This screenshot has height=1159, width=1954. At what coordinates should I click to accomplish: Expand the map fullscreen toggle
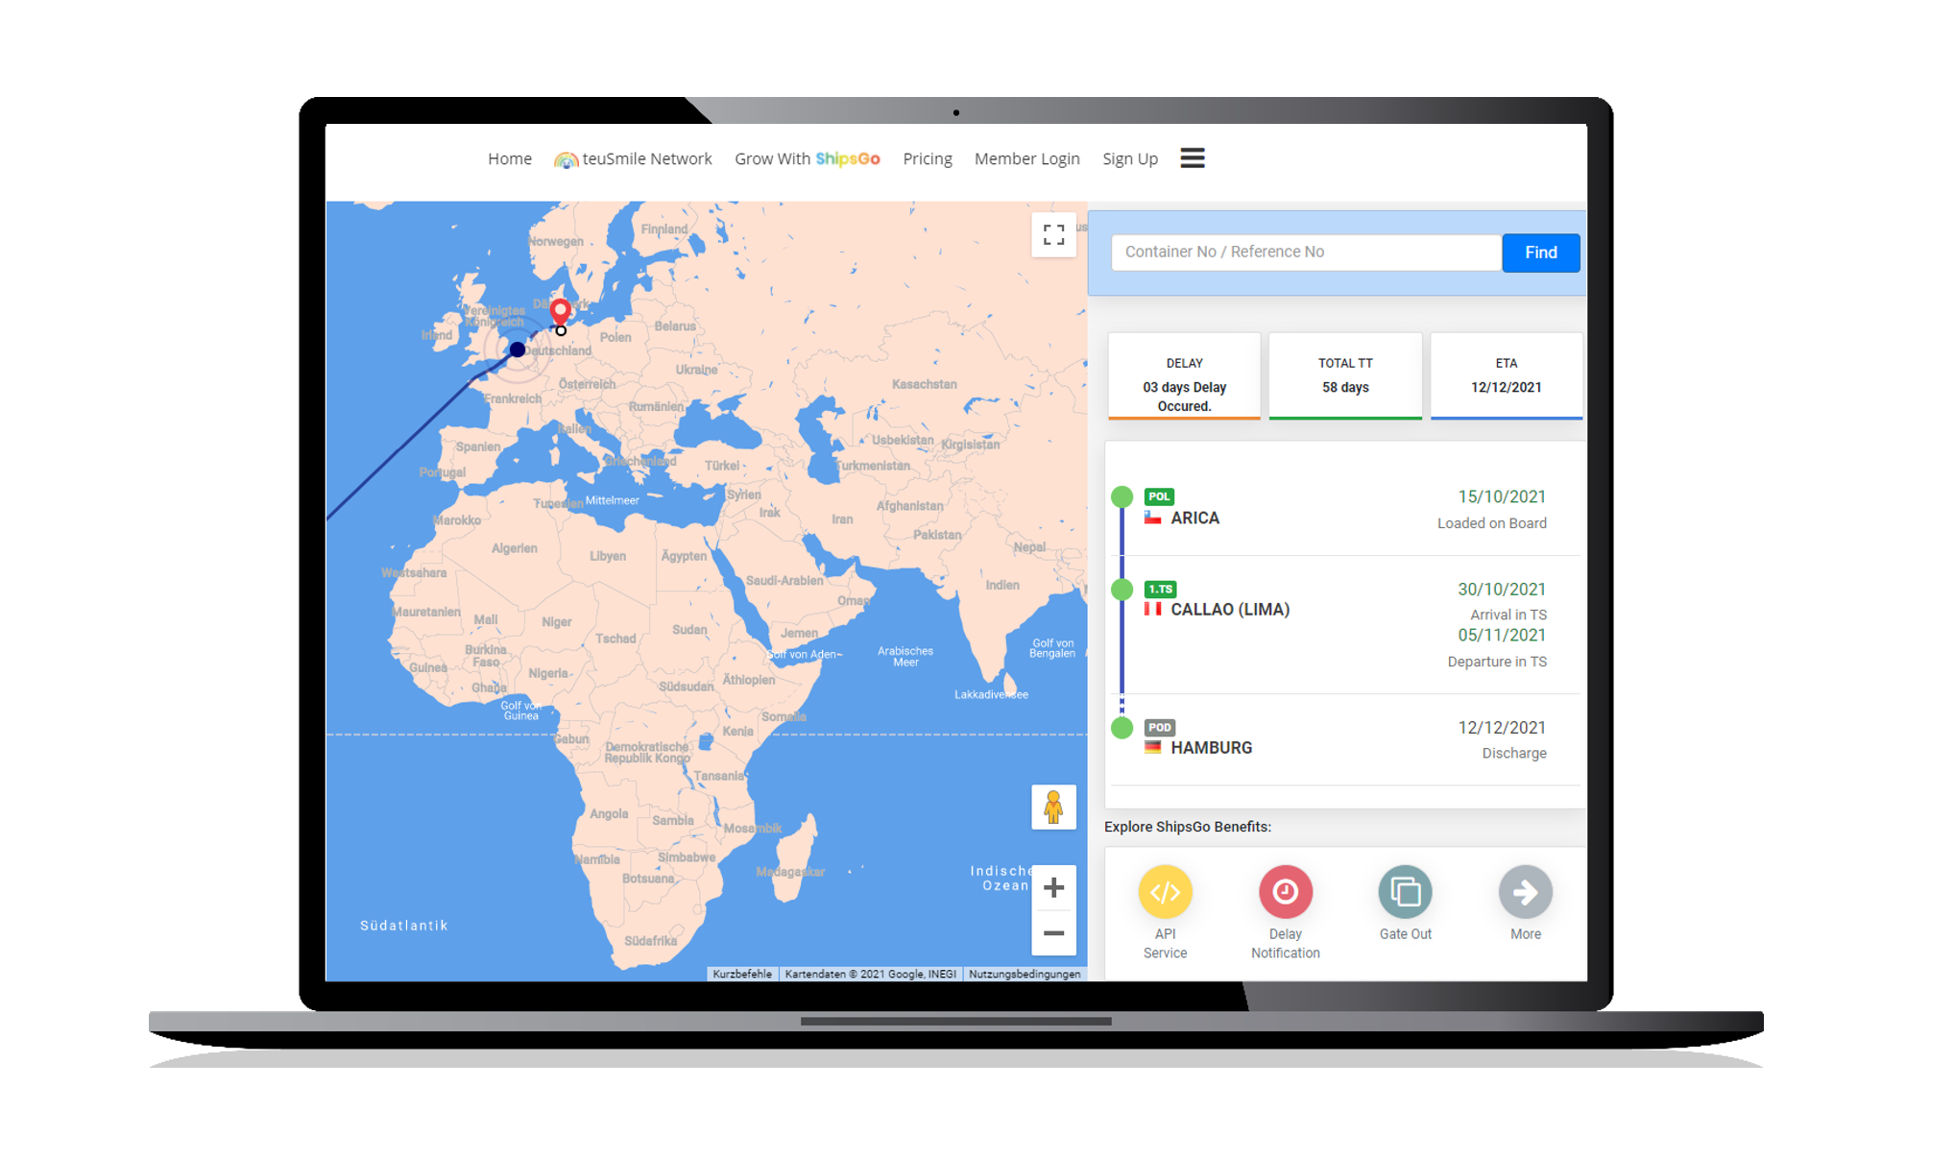coord(1053,234)
